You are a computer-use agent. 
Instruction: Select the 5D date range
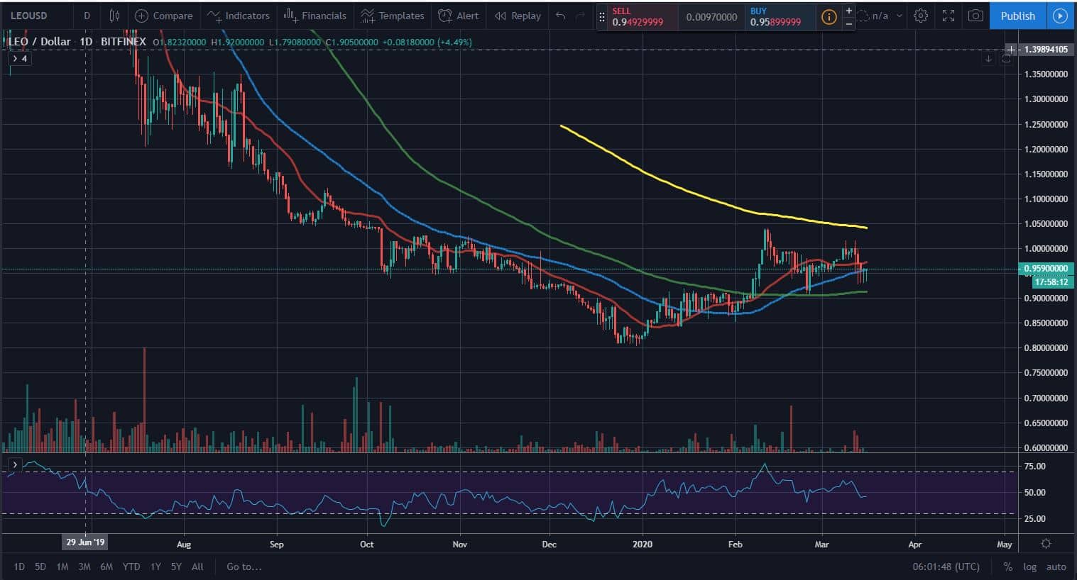[40, 567]
